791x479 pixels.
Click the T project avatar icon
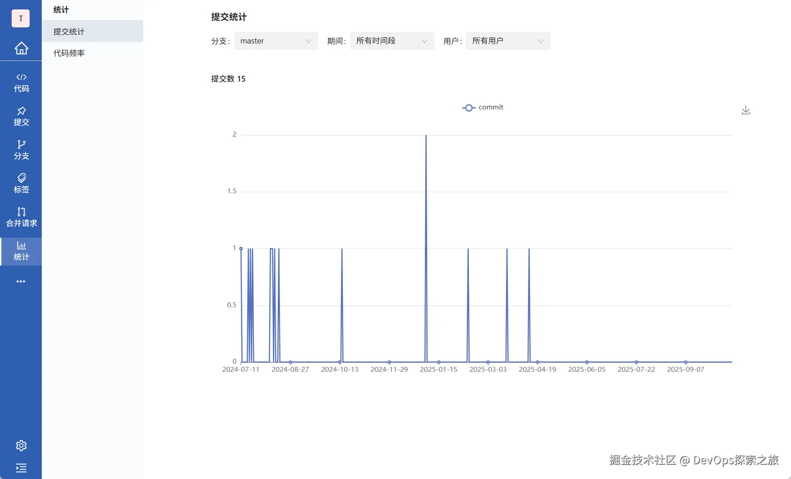pyautogui.click(x=21, y=18)
